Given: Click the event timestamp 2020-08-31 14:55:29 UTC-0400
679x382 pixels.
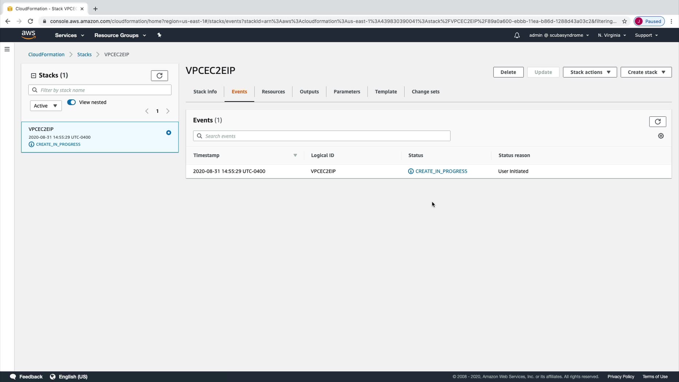Looking at the screenshot, I should 229,171.
